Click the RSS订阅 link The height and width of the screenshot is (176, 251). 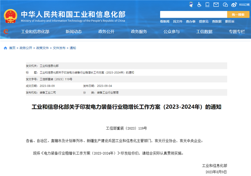click(x=244, y=5)
